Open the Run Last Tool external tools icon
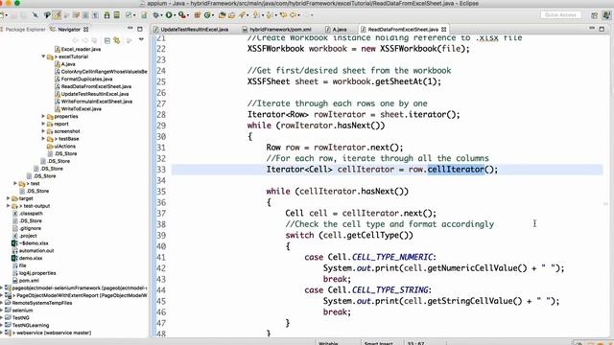 click(181, 15)
